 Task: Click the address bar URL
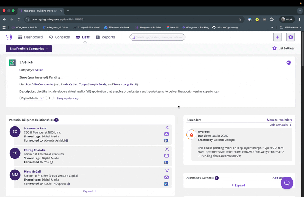(58, 19)
